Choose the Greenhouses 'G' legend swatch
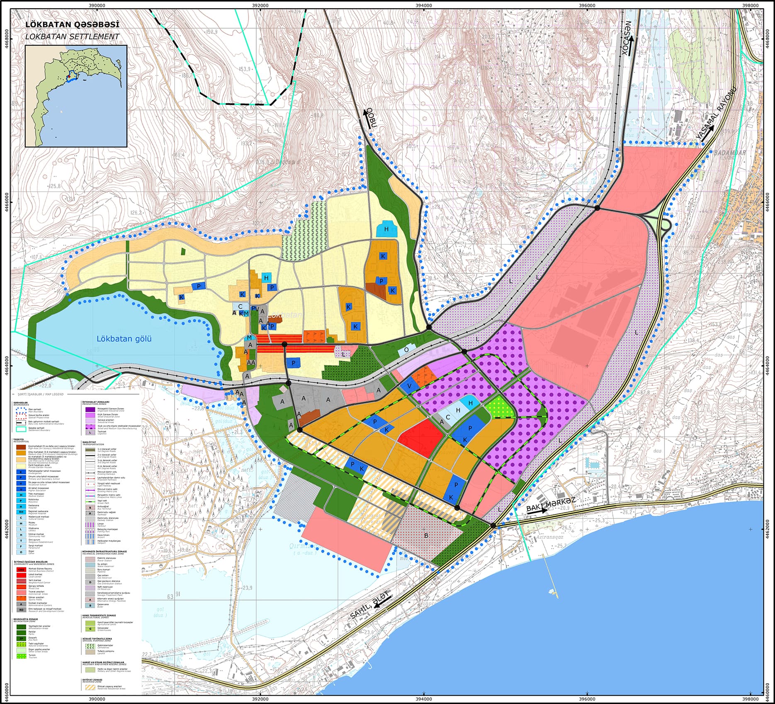775x704 pixels. [x=90, y=628]
